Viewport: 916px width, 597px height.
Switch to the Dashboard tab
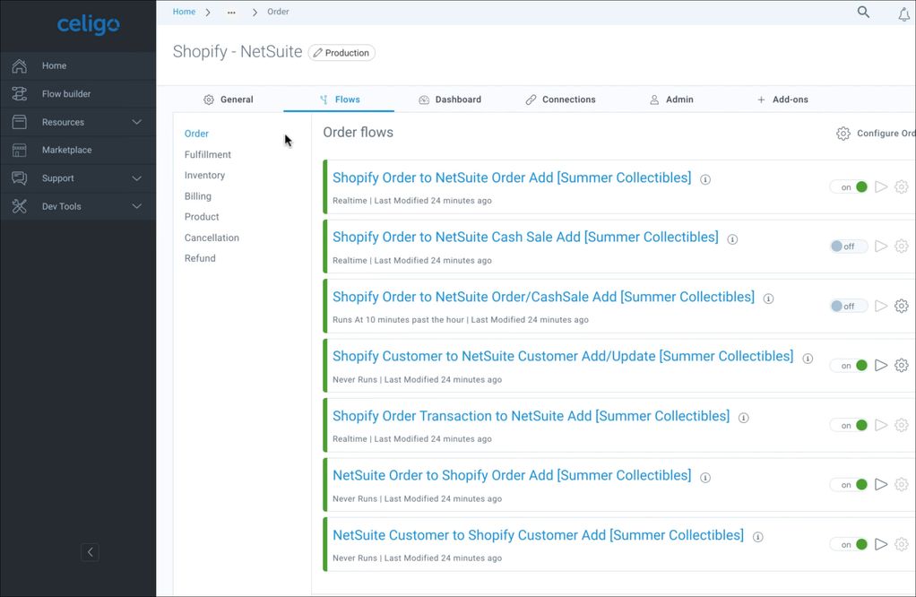450,99
